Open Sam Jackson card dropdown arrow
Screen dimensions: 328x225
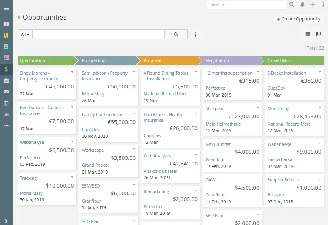(x=134, y=72)
